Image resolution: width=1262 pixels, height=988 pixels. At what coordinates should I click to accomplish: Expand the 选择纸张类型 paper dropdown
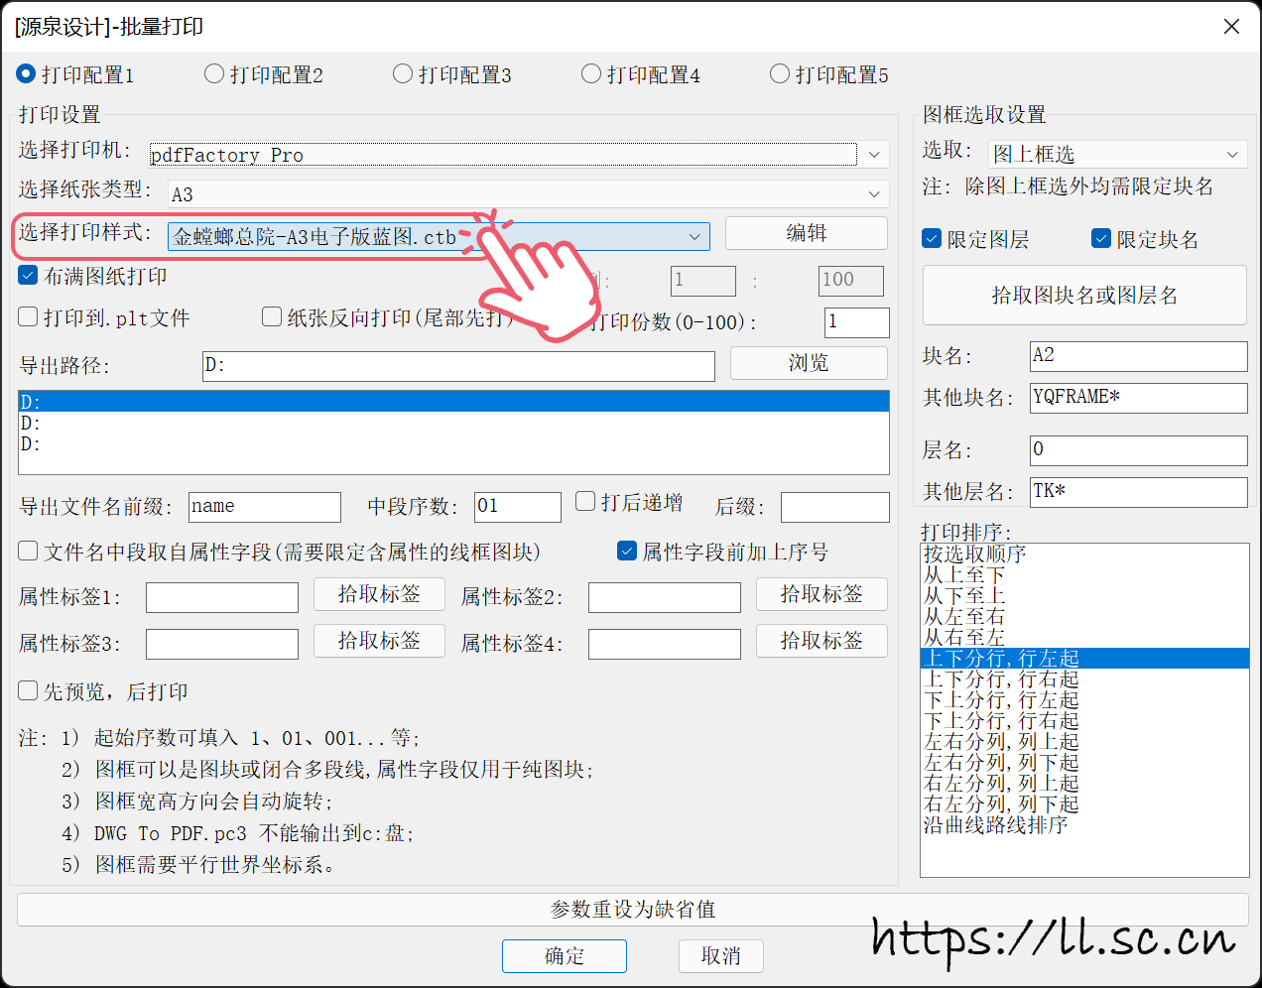[873, 194]
